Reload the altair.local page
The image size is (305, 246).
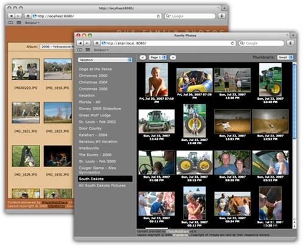pos(232,43)
